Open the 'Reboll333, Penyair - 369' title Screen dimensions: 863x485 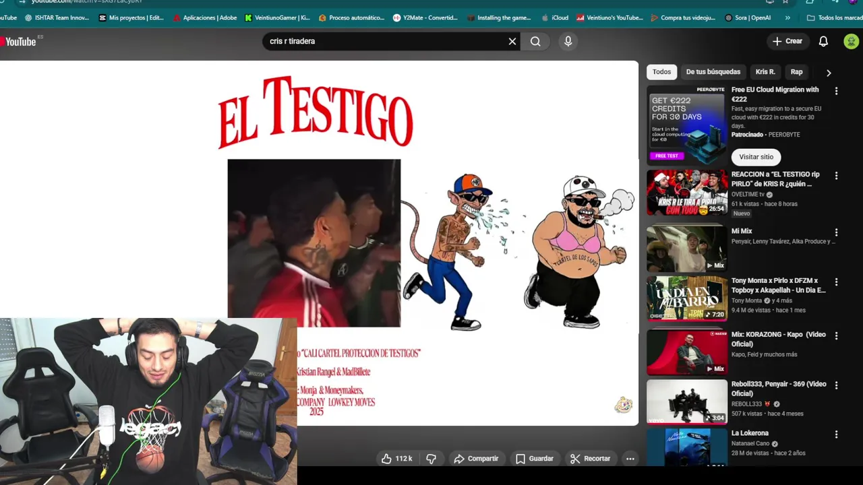(x=779, y=389)
